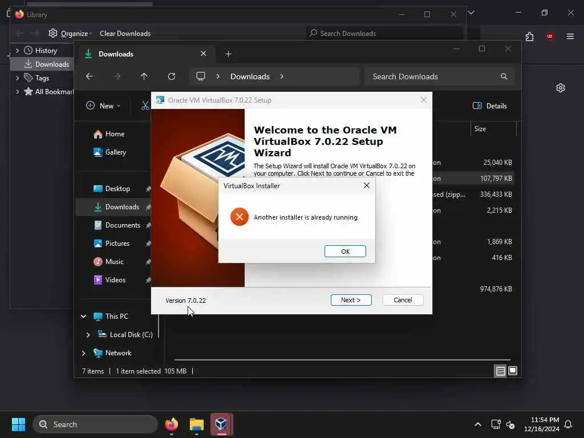Image resolution: width=584 pixels, height=438 pixels.
Task: Expand Tags in Library sidebar
Action: [x=17, y=78]
